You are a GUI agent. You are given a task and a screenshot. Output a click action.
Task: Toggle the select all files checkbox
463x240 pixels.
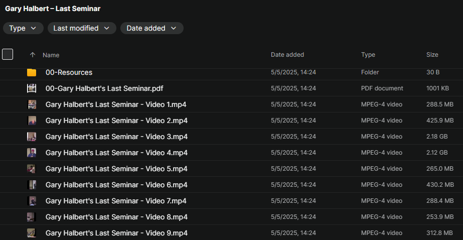pyautogui.click(x=8, y=54)
